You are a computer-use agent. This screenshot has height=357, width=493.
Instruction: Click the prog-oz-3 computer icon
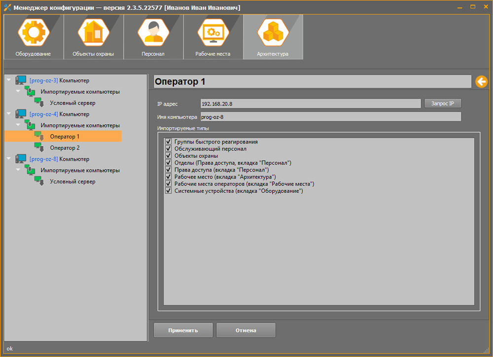tap(21, 80)
